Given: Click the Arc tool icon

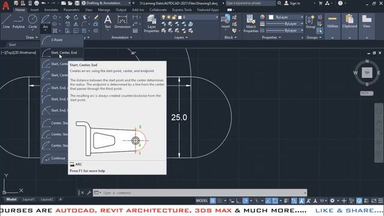Looking at the screenshot, I should point(46,19).
